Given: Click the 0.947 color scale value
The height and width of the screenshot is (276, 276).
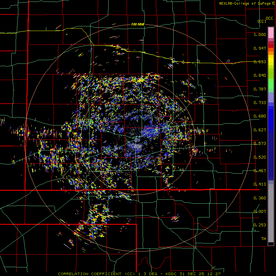Looking at the screenshot, I should pos(260,48).
